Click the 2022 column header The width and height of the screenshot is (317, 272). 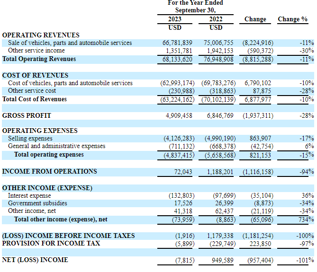[x=216, y=19]
